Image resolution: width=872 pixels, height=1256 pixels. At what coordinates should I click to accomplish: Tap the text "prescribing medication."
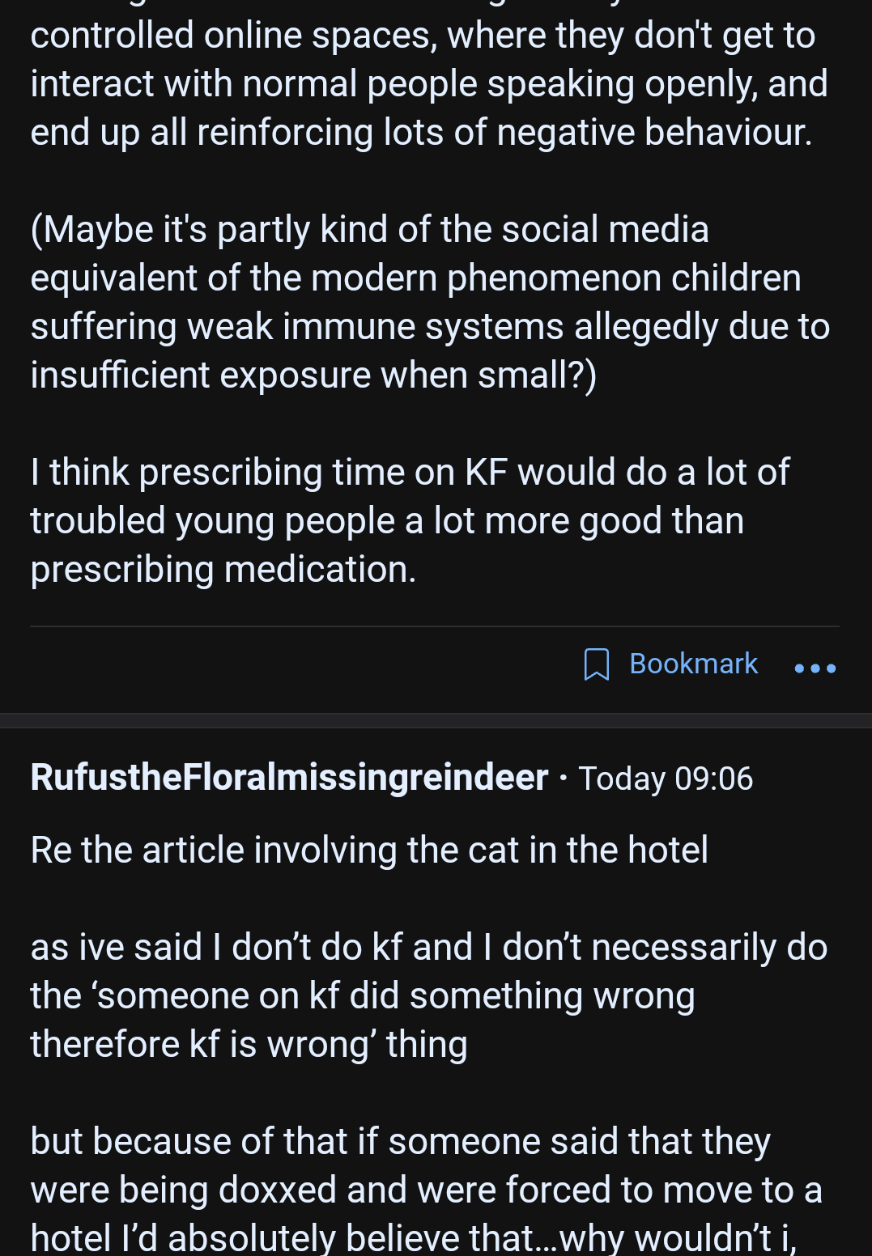(x=223, y=569)
